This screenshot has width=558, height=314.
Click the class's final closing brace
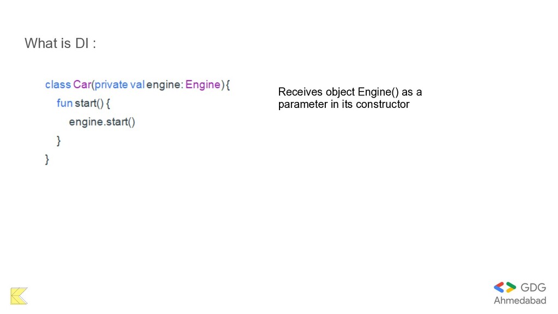tap(47, 159)
